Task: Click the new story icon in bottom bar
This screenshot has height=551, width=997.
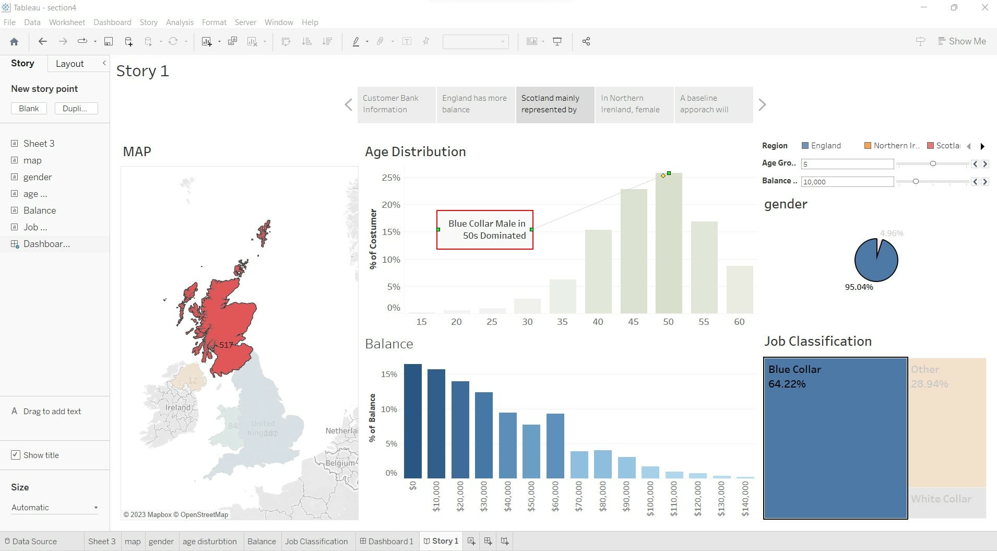Action: point(505,541)
